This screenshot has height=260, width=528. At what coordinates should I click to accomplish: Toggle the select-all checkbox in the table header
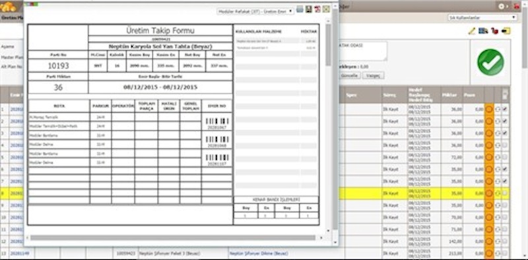[505, 96]
